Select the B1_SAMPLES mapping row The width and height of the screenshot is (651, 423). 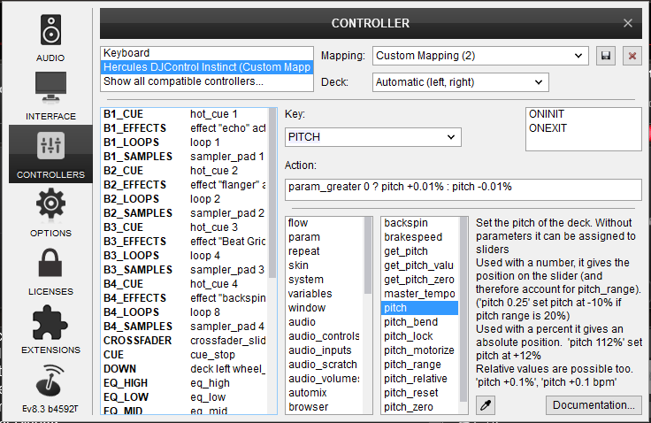(185, 157)
